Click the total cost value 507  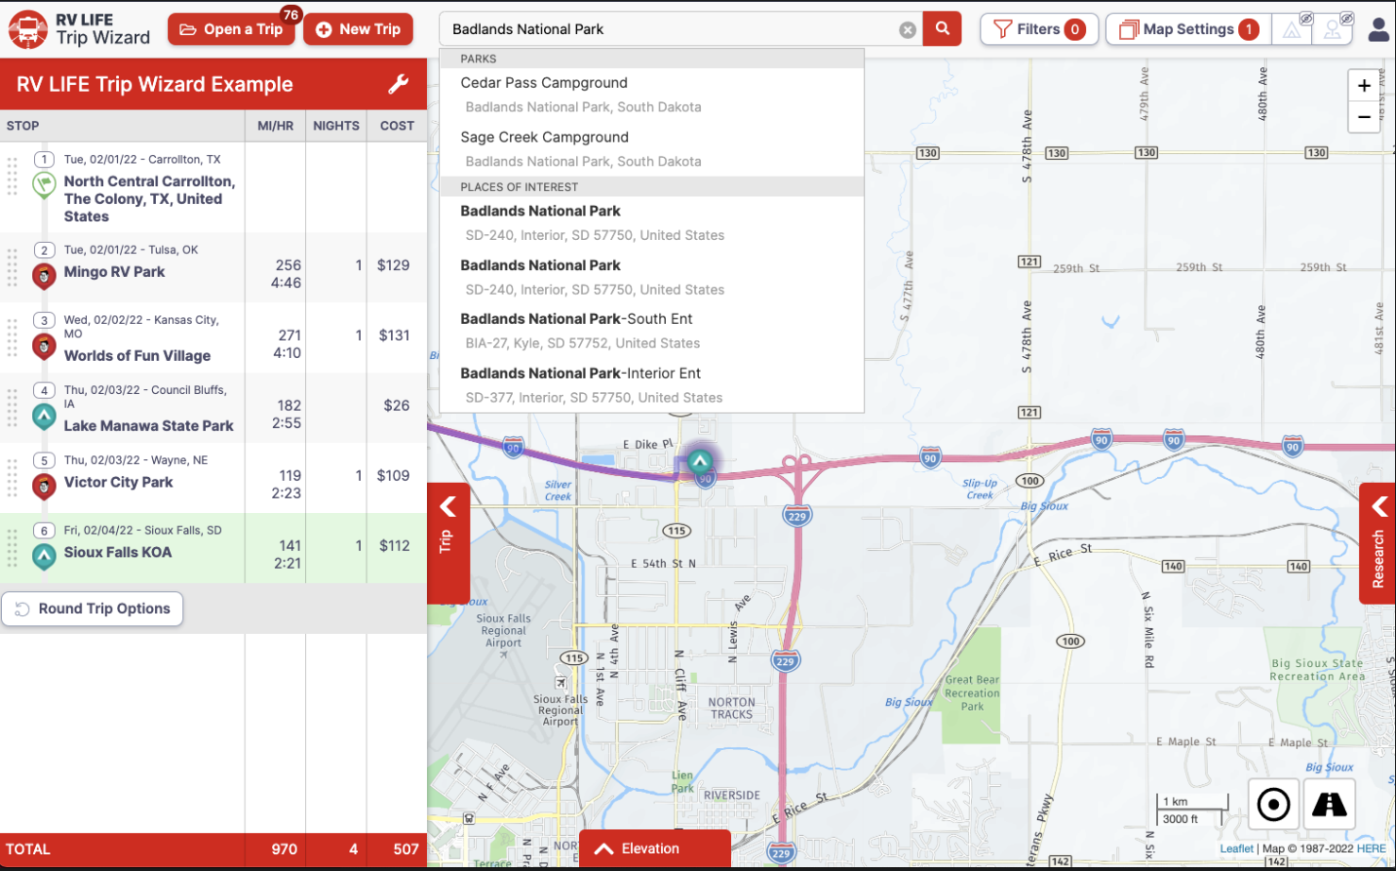pos(406,849)
